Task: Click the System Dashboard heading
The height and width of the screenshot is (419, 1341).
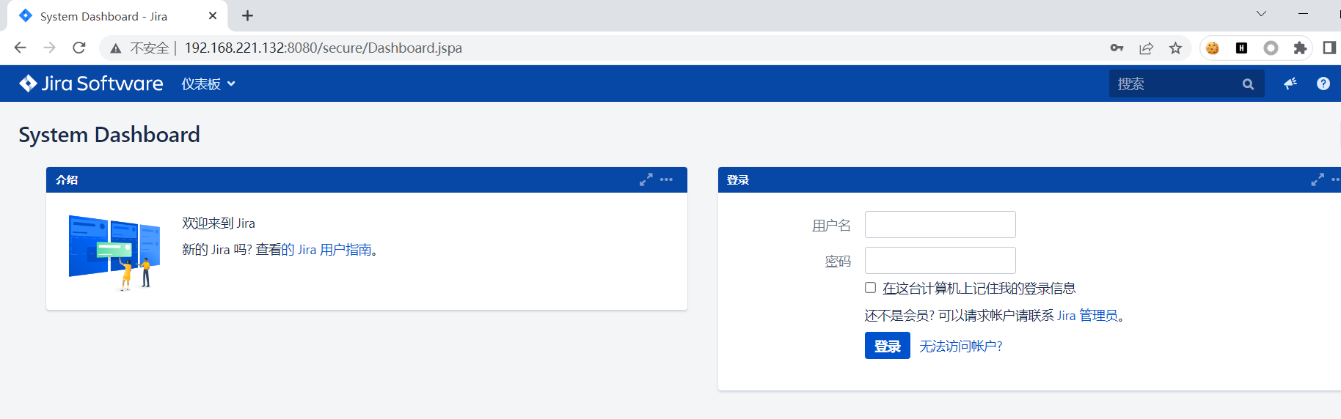Action: coord(109,135)
